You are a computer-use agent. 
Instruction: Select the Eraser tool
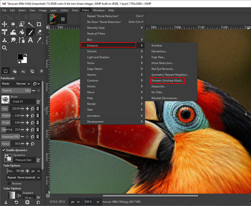(39, 32)
